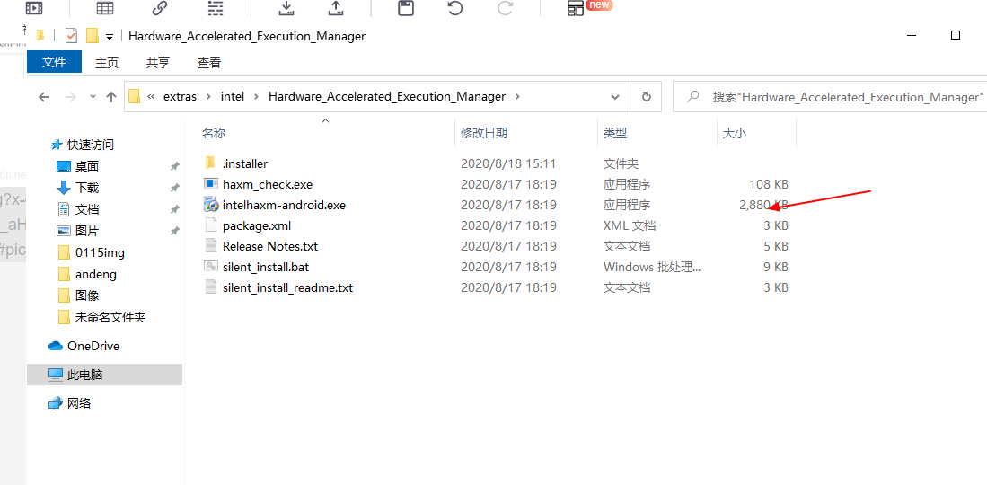This screenshot has width=987, height=485.
Task: Expand the chevron after extras breadcrumb
Action: (208, 97)
